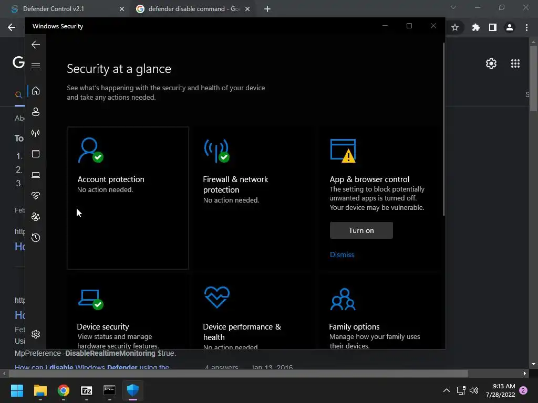
Task: Open the Chrome three-dot menu
Action: coord(526,27)
